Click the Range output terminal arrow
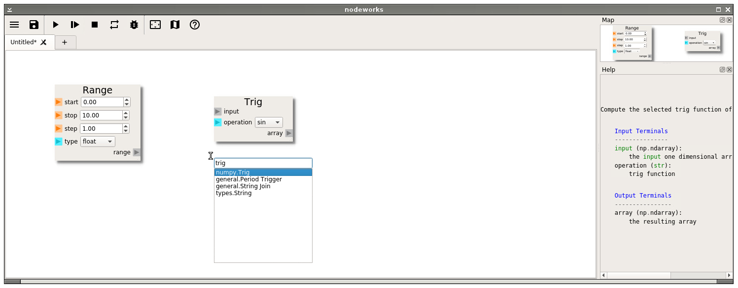Viewport: 738px width, 288px height. click(137, 152)
